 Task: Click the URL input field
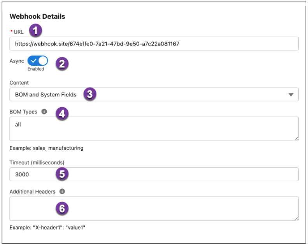click(x=154, y=44)
